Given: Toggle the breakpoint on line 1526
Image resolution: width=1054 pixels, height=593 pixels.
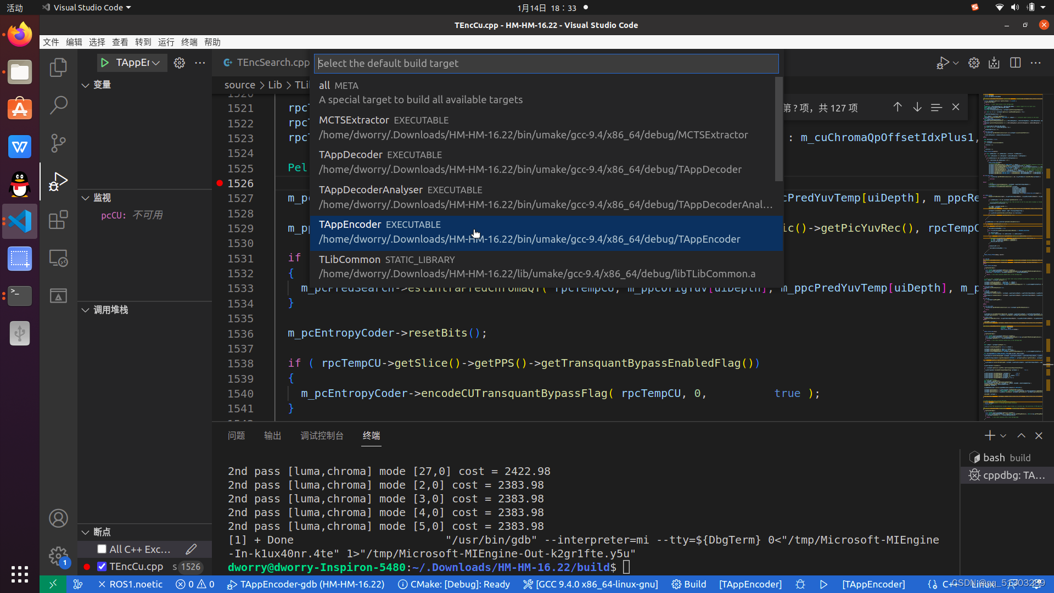Looking at the screenshot, I should point(220,183).
